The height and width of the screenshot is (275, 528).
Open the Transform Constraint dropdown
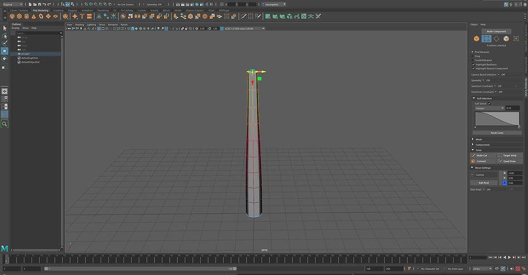(x=496, y=92)
